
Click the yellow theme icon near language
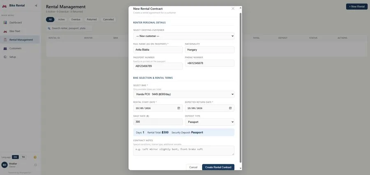(35, 157)
